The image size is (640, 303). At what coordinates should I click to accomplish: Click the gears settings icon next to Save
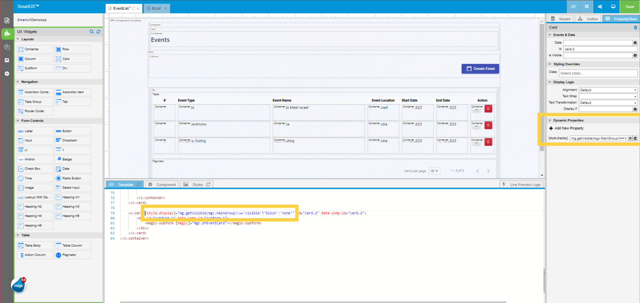coord(600,6)
